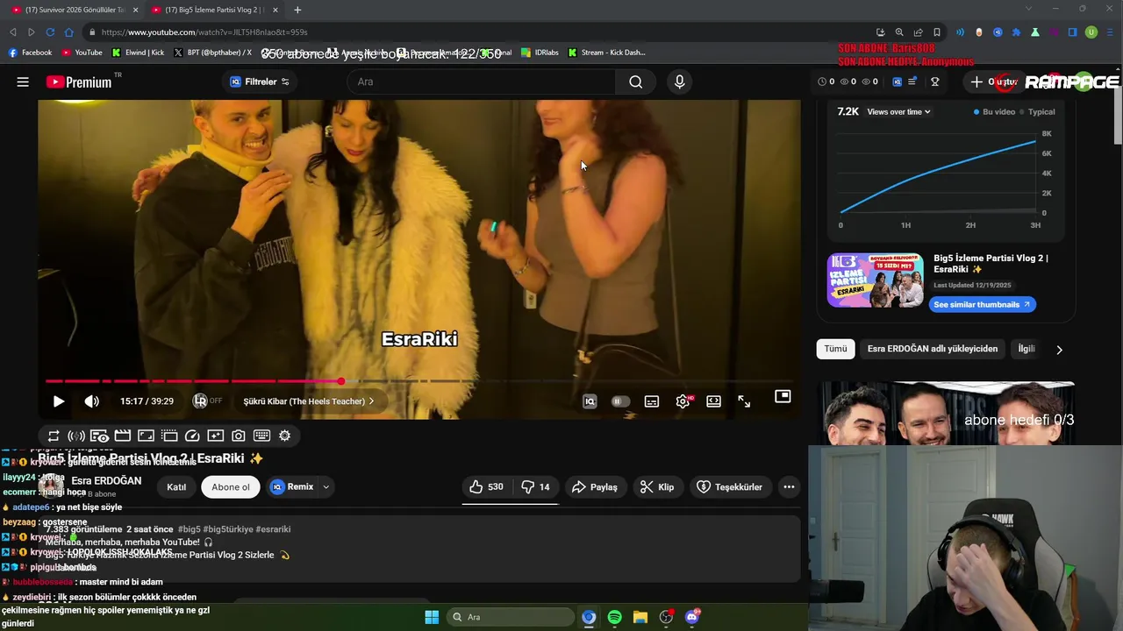Dislike the video with 14 dislikes

[x=536, y=486]
